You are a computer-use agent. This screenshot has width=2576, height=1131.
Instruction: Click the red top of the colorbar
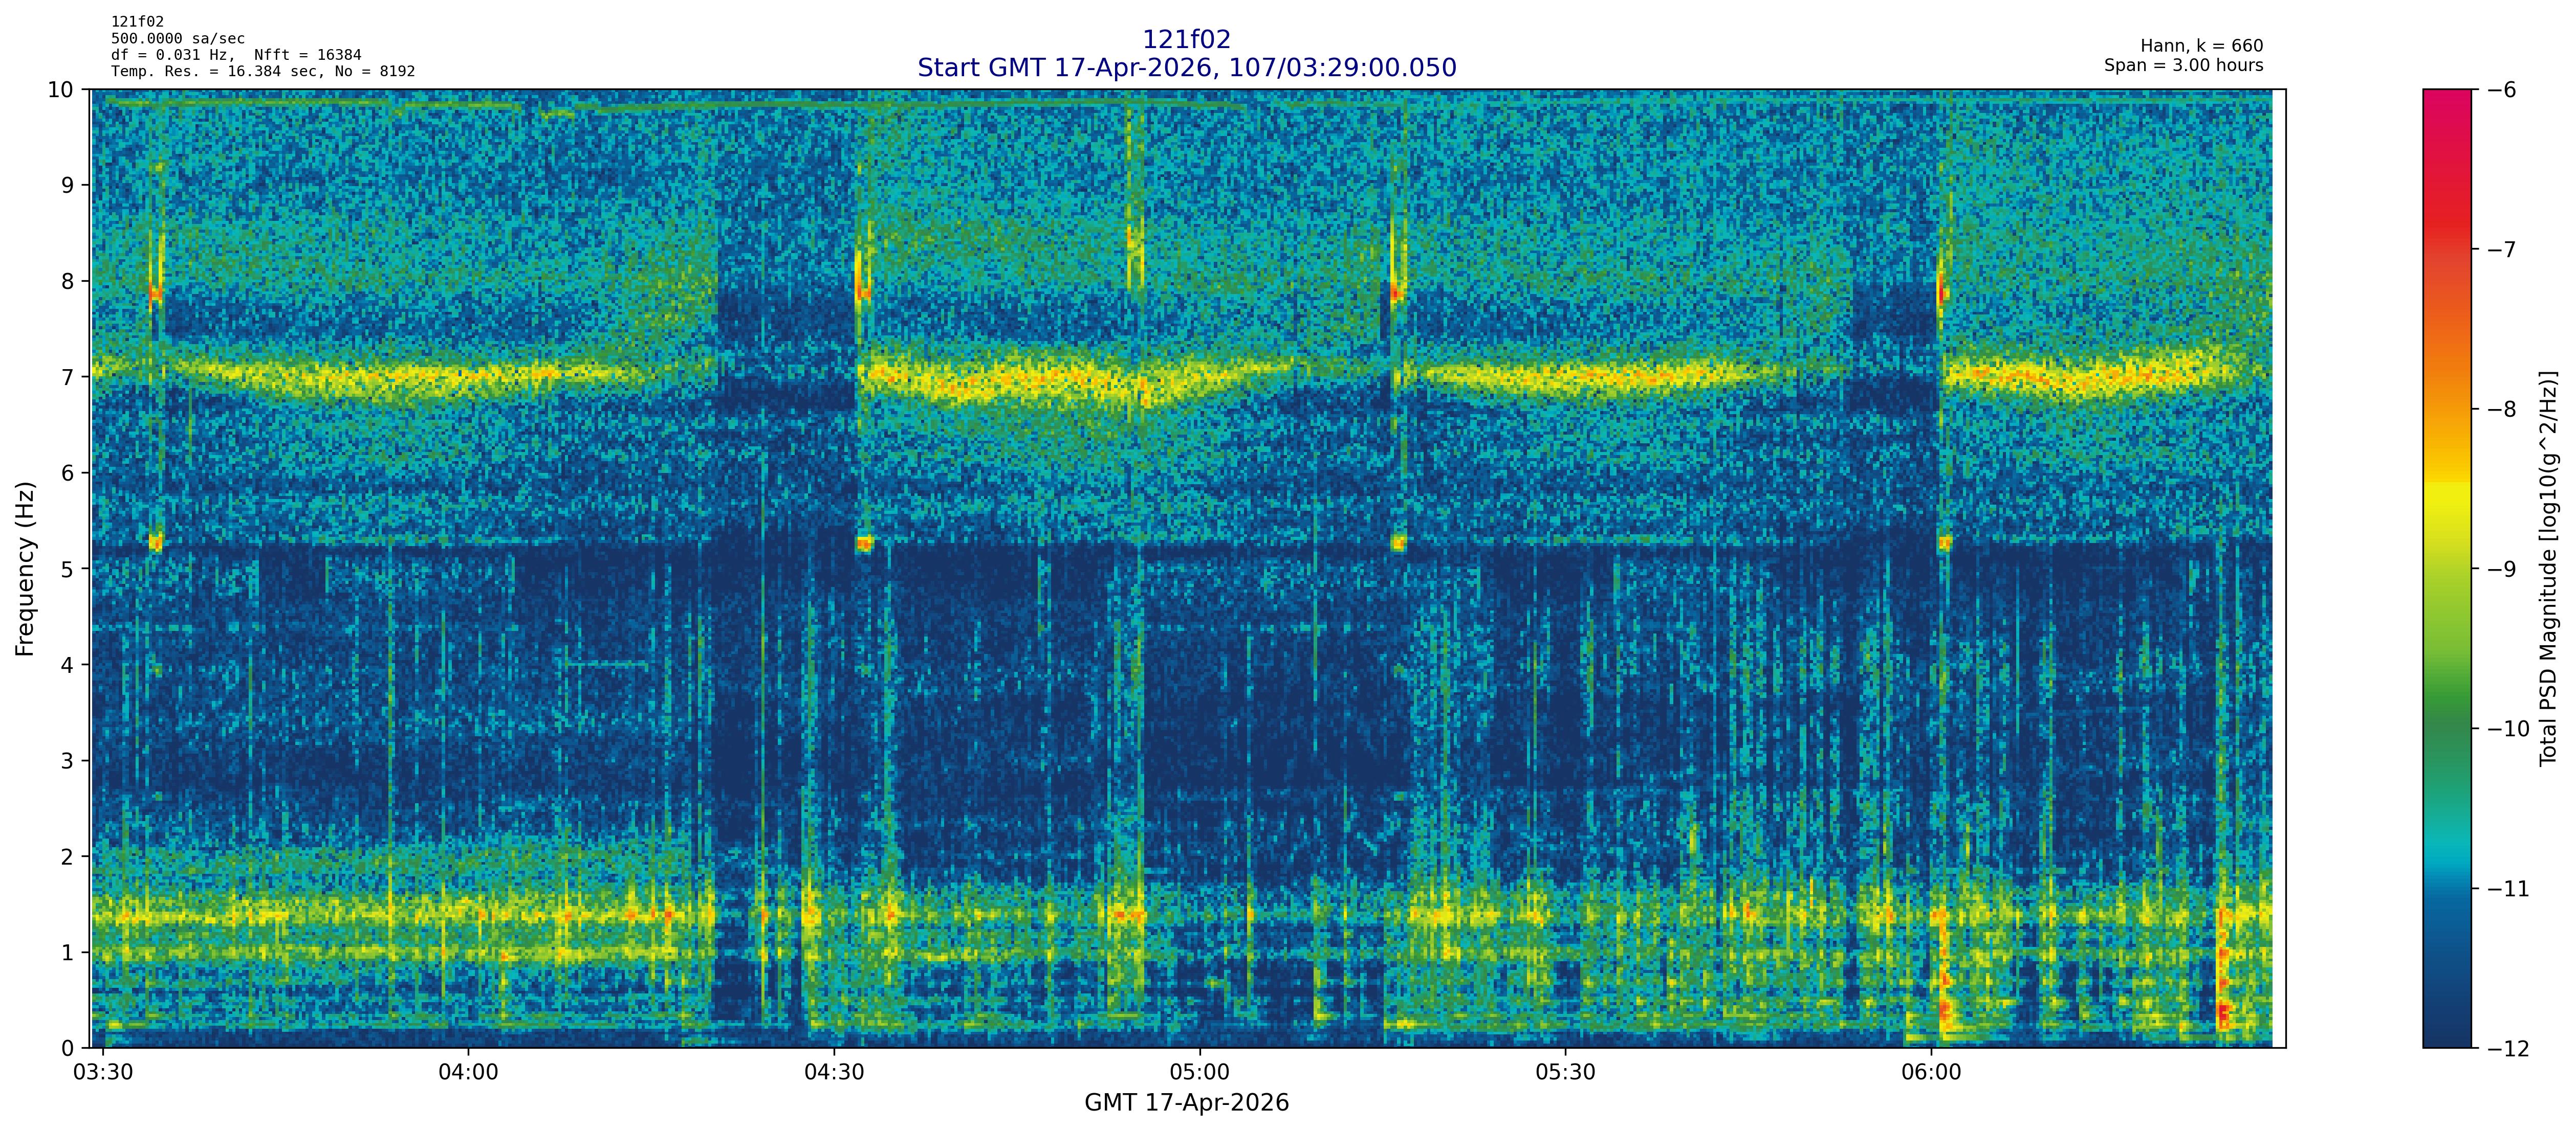[x=2446, y=110]
